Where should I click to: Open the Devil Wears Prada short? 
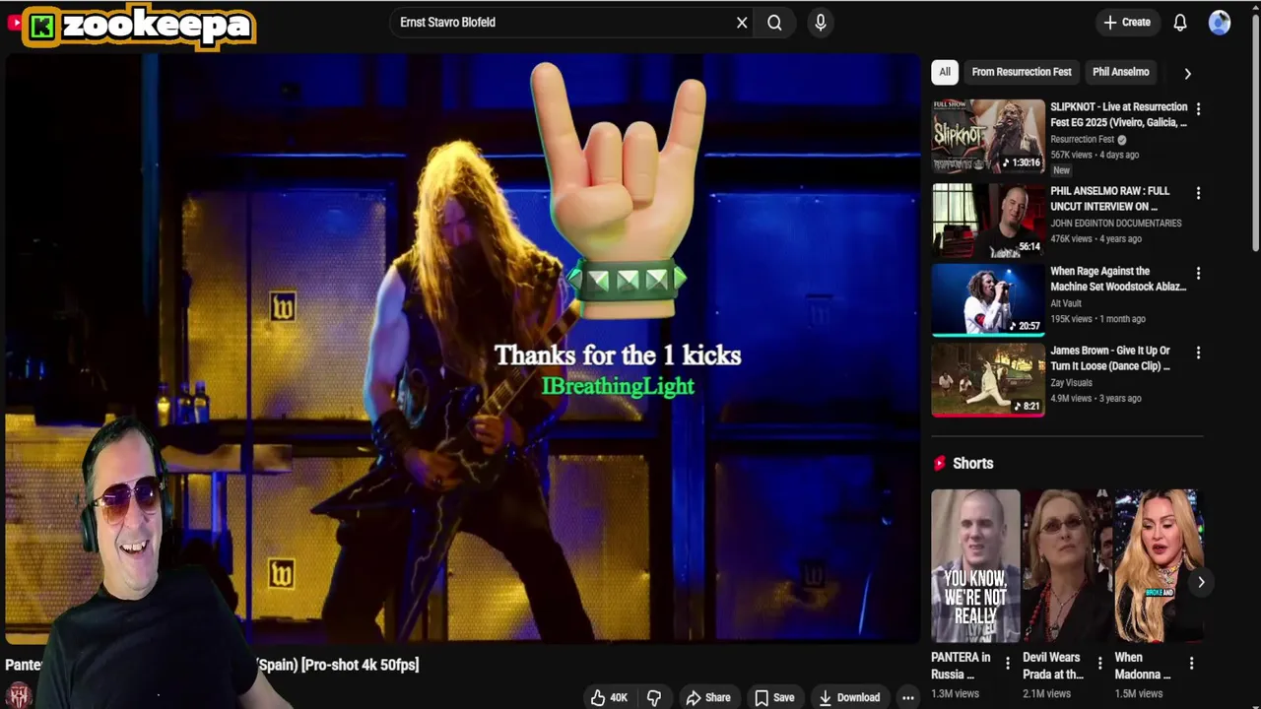[1067, 566]
